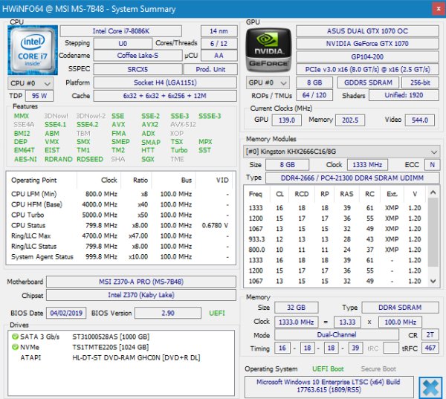The image size is (446, 399).
Task: Click the Intel Core i7 logo image
Action: [33, 50]
